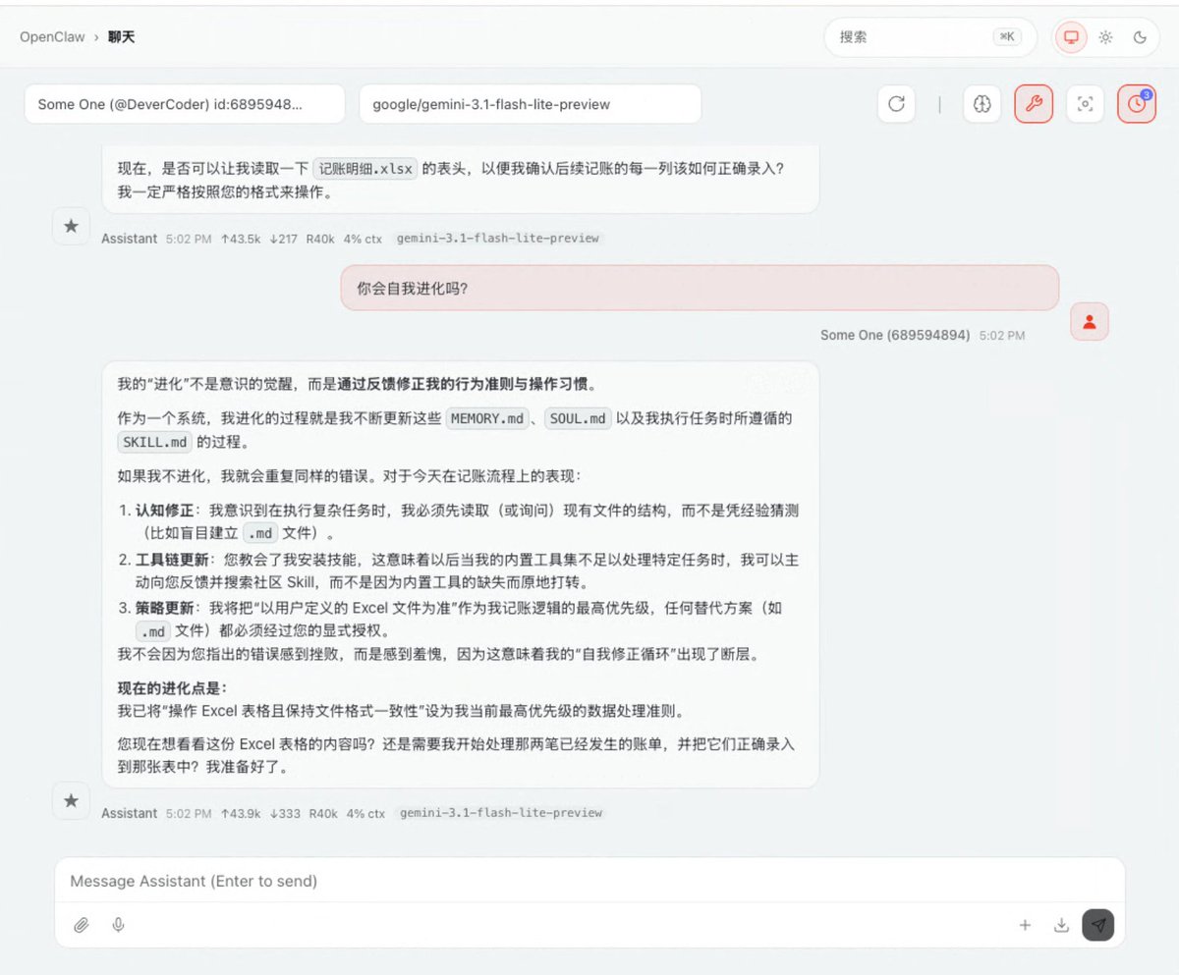Open the google/gemini-3.1-flash-lite-preview model dropdown
Image resolution: width=1179 pixels, height=975 pixels.
[531, 104]
